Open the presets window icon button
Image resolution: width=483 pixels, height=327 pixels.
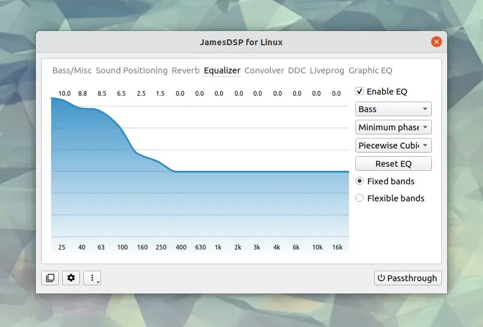[50, 278]
